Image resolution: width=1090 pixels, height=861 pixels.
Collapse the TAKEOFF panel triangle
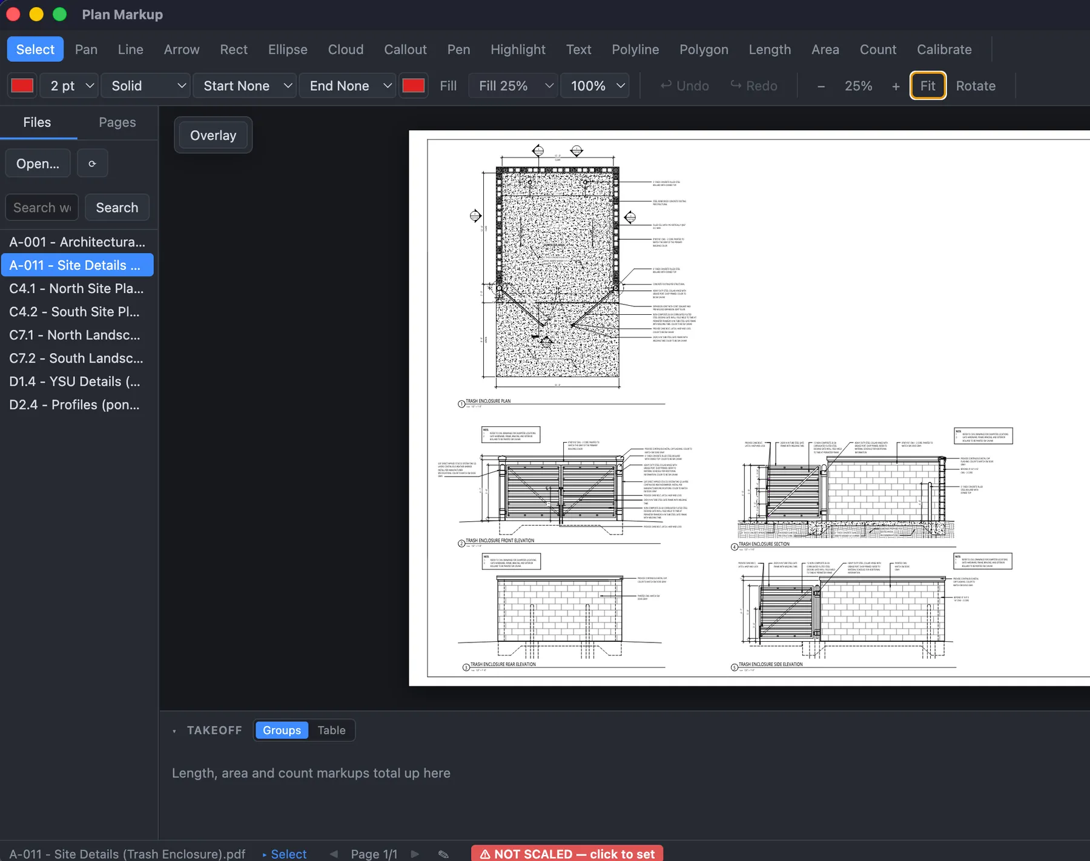174,731
